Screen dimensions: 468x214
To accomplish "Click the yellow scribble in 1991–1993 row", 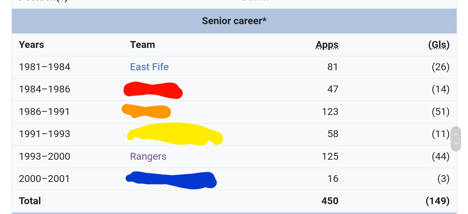I will tap(175, 133).
